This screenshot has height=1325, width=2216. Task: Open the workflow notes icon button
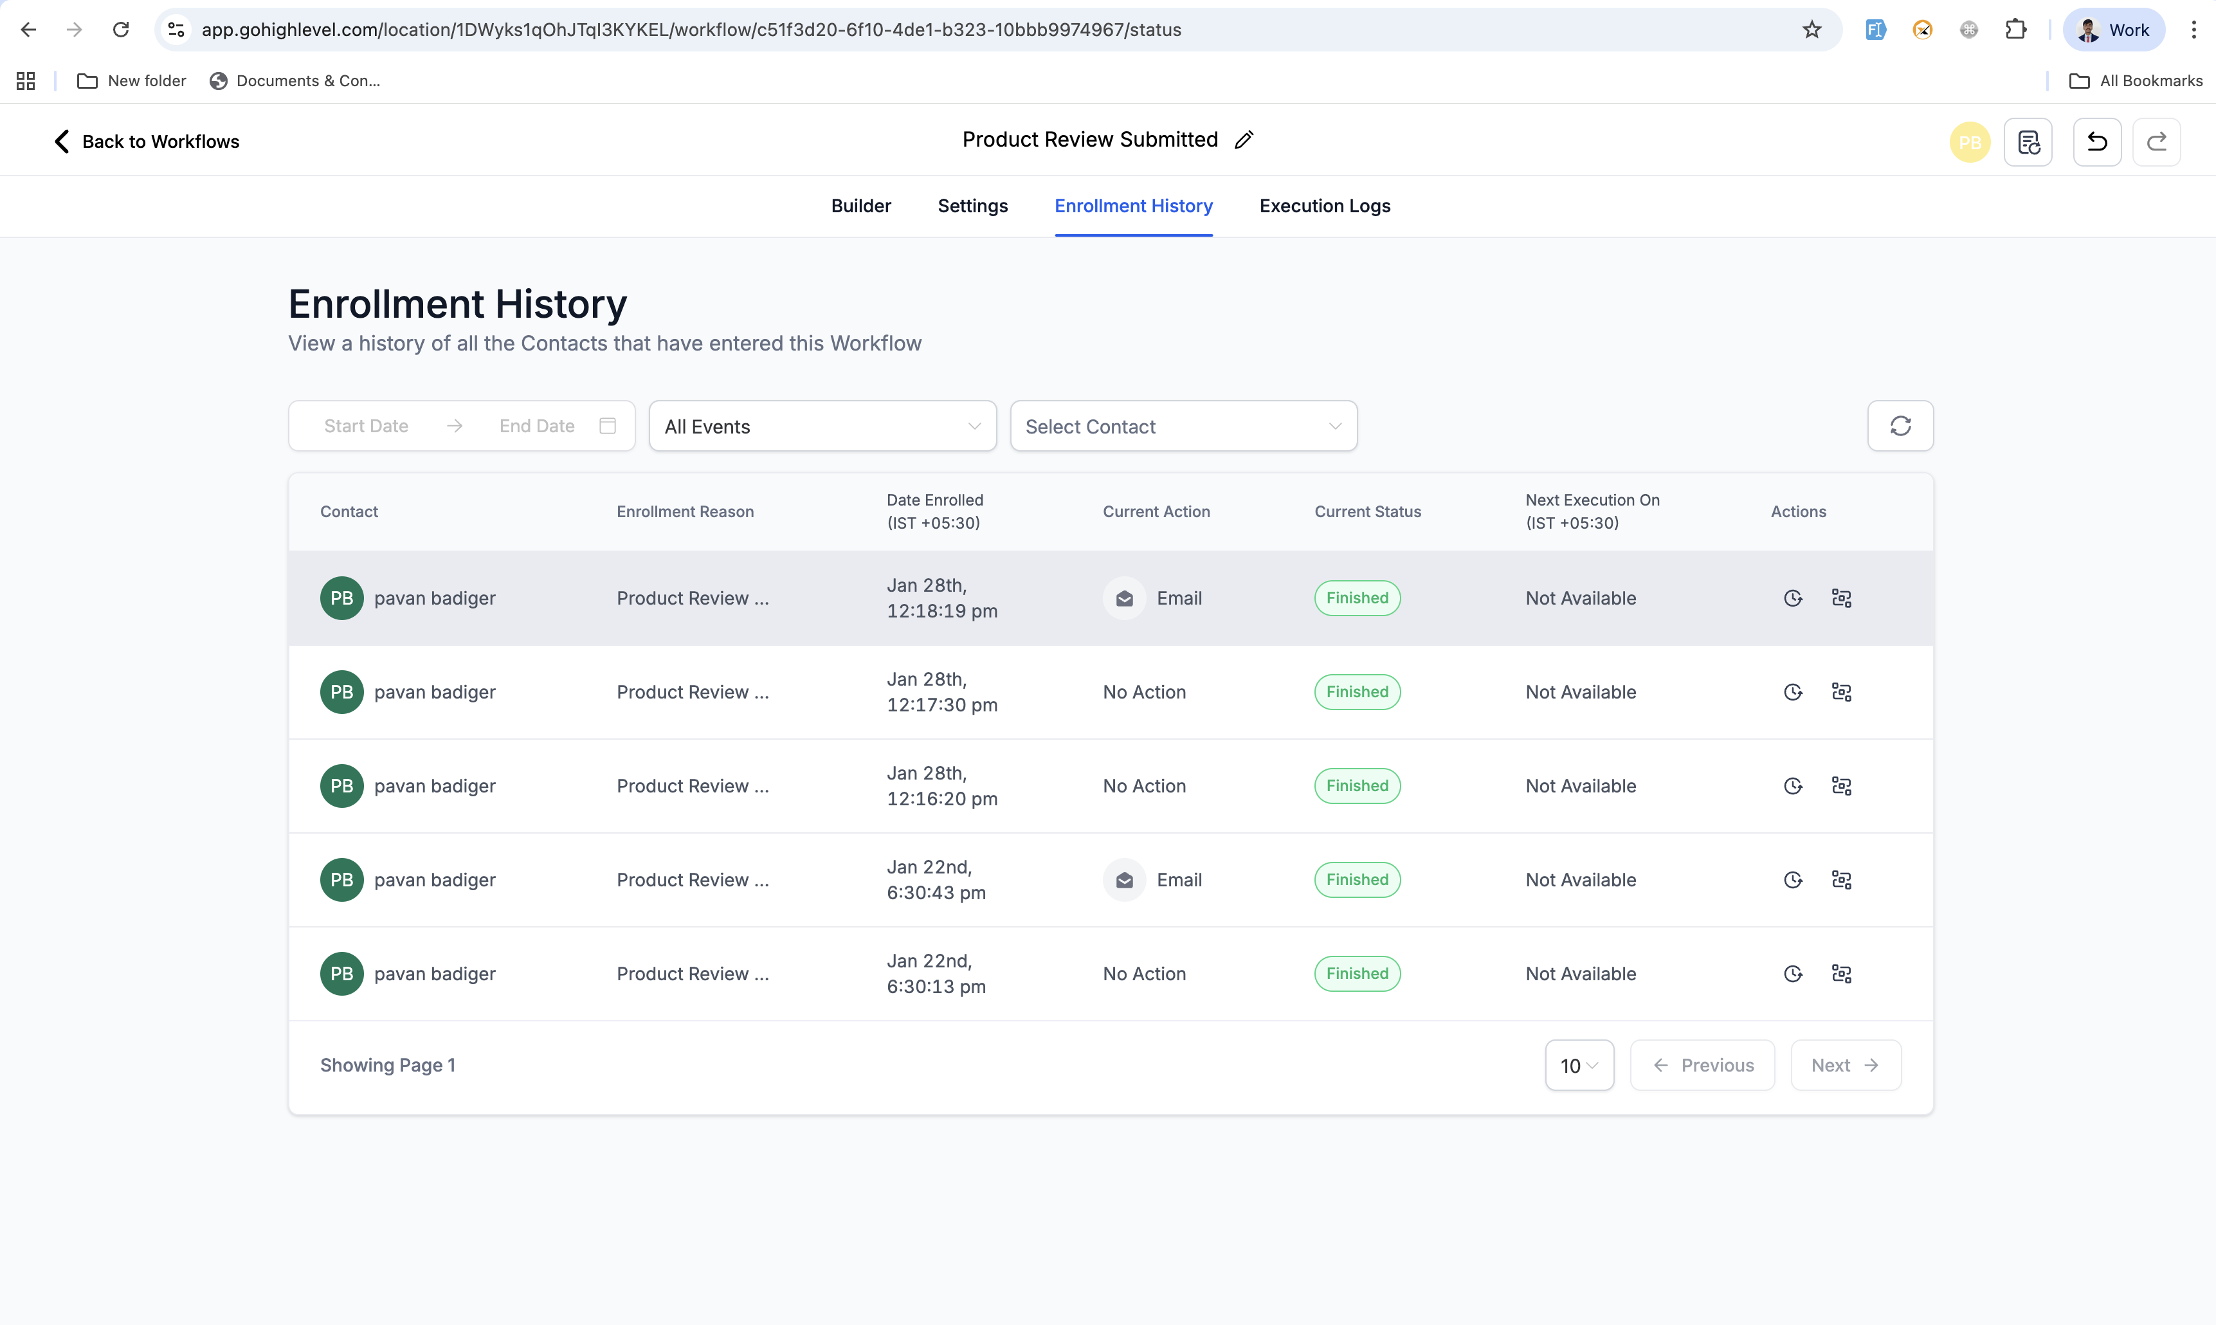click(2028, 142)
